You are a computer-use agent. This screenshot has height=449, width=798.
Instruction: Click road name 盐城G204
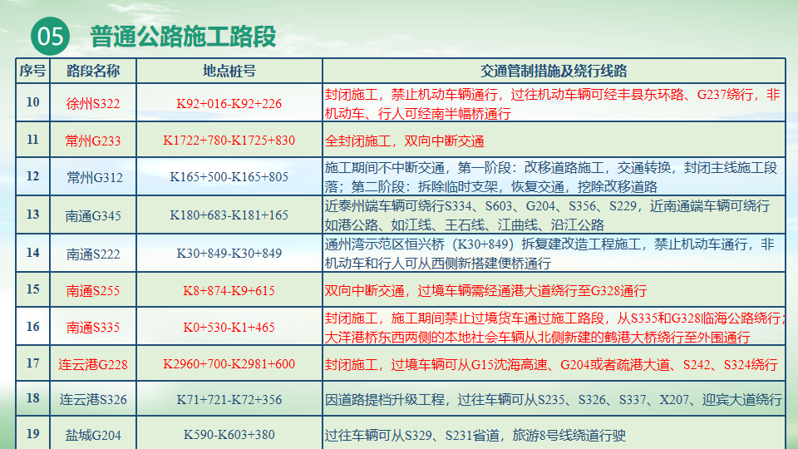coord(93,435)
